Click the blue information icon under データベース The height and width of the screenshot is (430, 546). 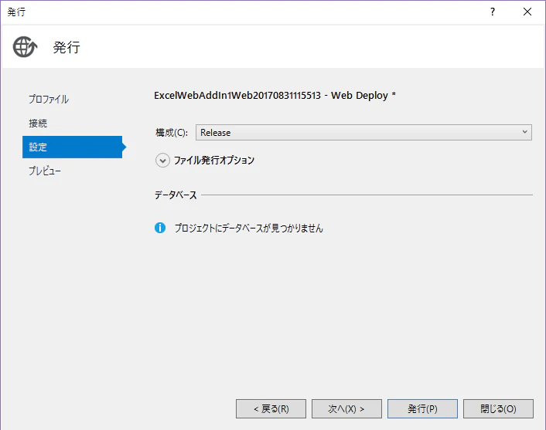click(160, 228)
